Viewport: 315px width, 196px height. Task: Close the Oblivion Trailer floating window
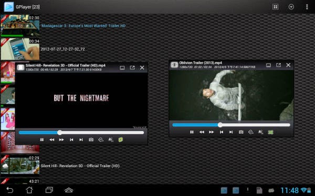[x=288, y=65]
